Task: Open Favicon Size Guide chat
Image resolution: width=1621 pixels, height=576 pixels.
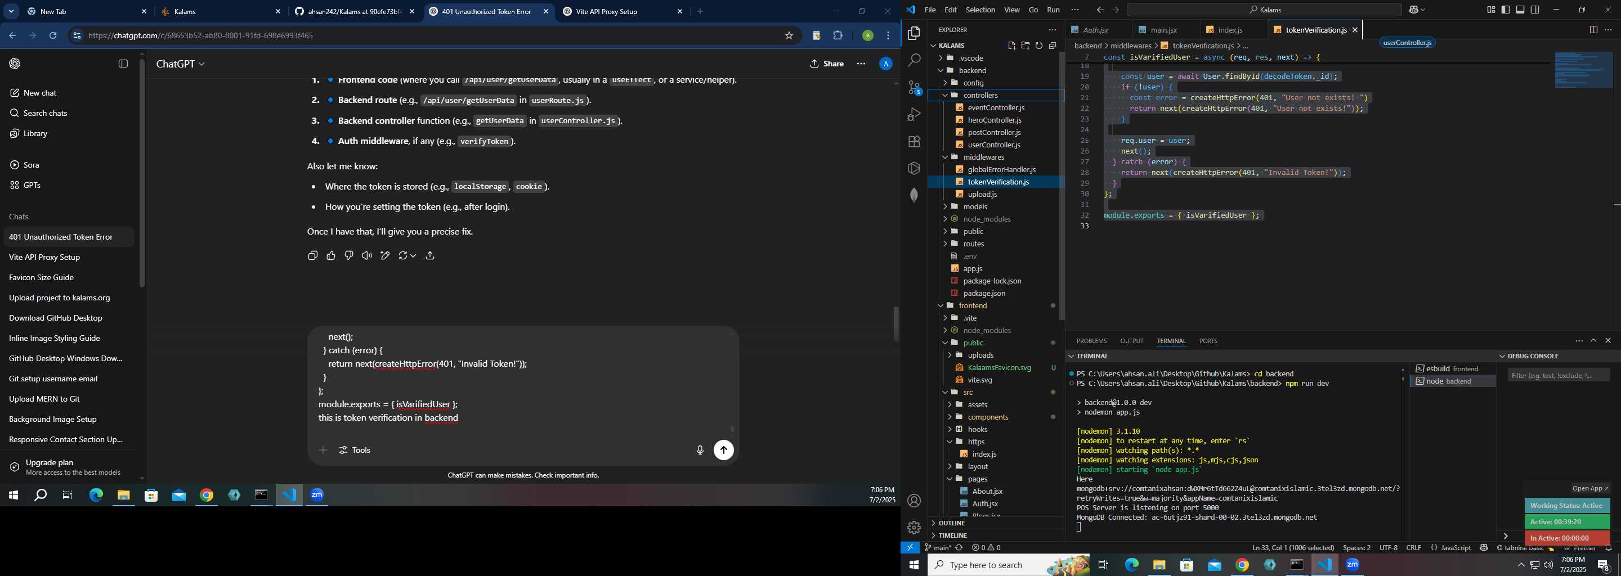Action: click(42, 278)
